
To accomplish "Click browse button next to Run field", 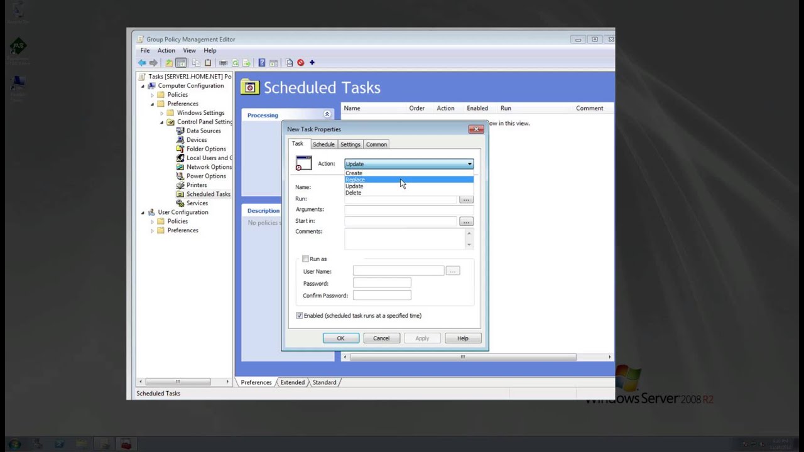I will click(x=465, y=199).
